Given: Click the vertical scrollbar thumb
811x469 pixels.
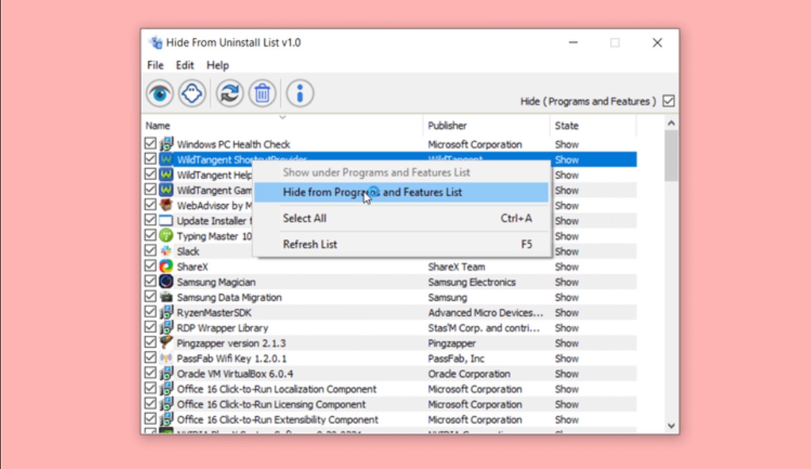Looking at the screenshot, I should [x=671, y=156].
